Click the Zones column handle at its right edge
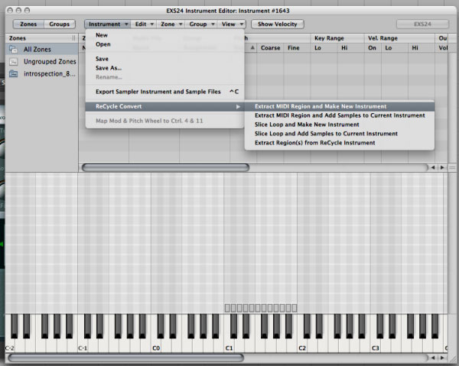 73,38
